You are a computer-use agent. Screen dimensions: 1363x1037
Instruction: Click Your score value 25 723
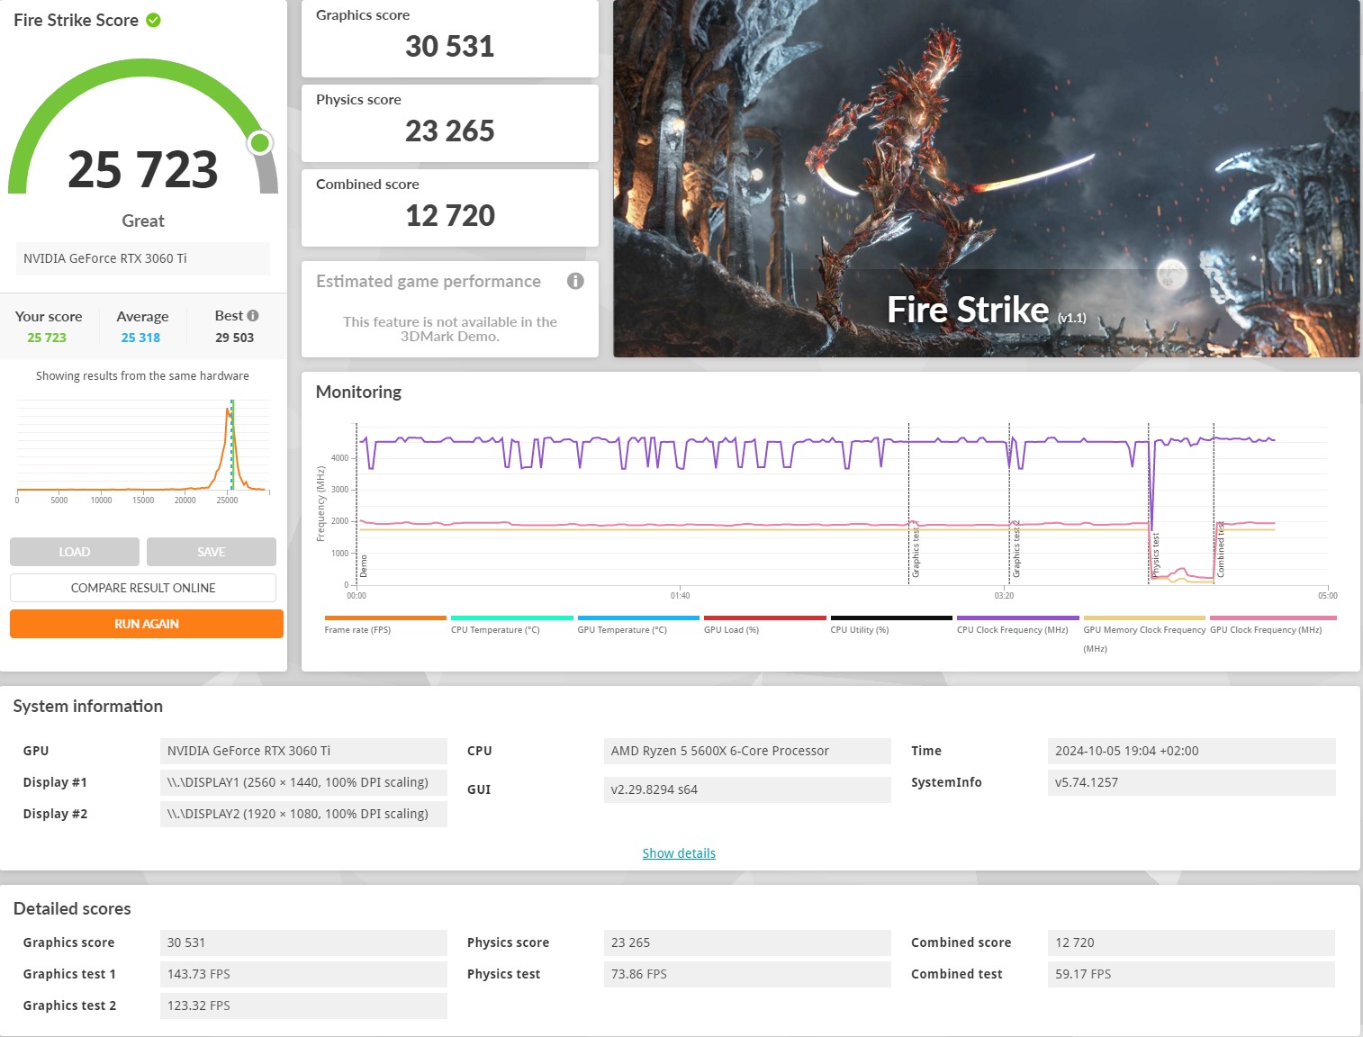coord(47,338)
